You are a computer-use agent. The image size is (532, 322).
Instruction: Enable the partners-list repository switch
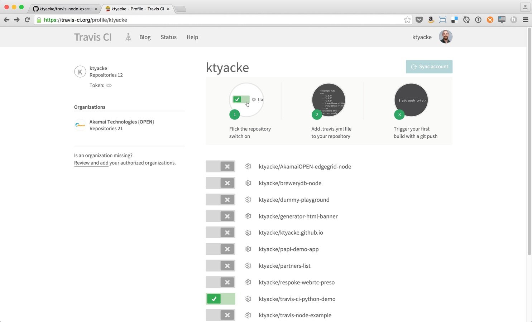tap(220, 265)
